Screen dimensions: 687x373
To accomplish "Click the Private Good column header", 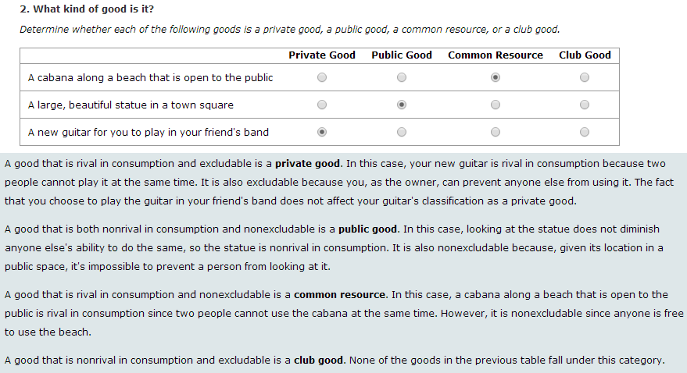I will pos(322,55).
